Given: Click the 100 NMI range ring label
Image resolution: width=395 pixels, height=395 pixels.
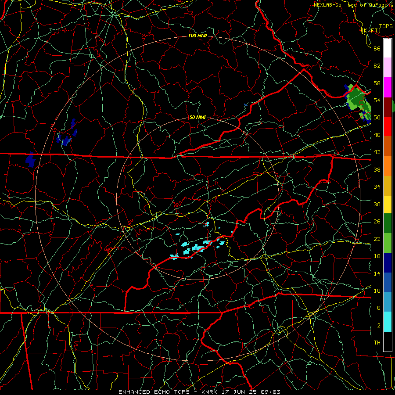Looking at the screenshot, I should 197,36.
